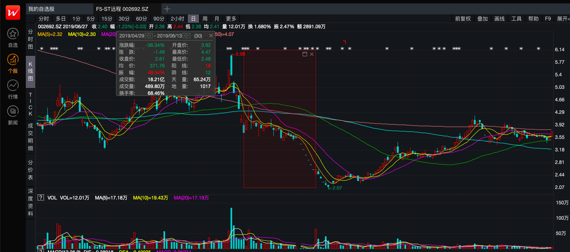Click the volume MA(20)=17.19万 label
Image resolution: width=570 pixels, height=252 pixels.
pyautogui.click(x=191, y=198)
